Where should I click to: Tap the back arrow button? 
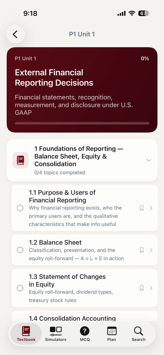point(15,34)
